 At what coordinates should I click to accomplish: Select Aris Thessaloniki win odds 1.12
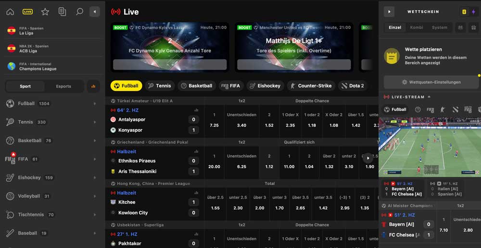pyautogui.click(x=269, y=163)
